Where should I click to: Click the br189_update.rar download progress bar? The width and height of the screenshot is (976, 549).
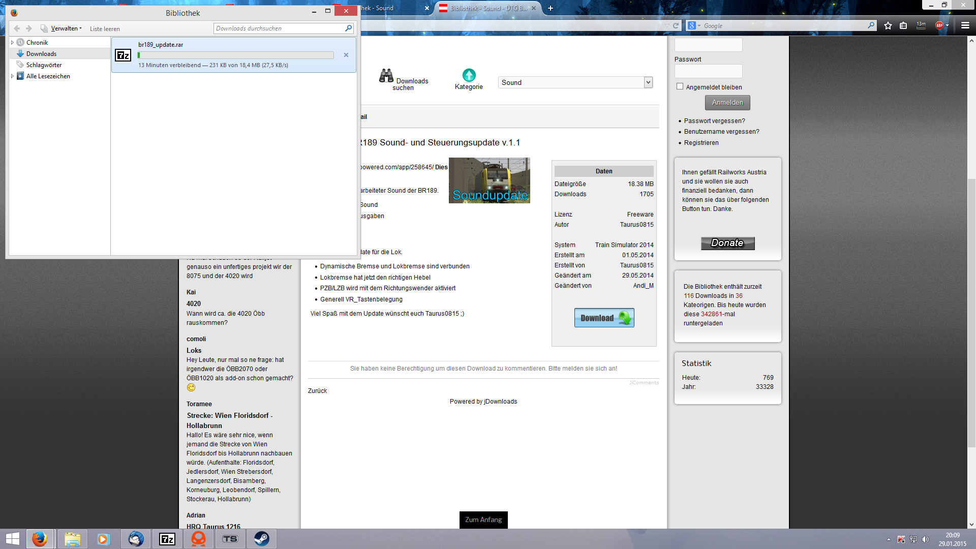[235, 55]
